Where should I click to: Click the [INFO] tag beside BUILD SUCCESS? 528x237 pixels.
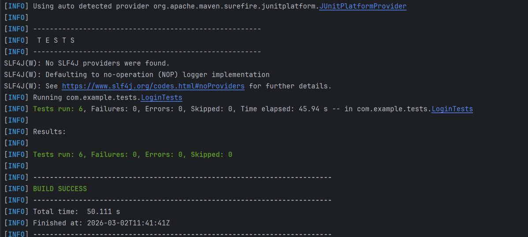point(16,189)
